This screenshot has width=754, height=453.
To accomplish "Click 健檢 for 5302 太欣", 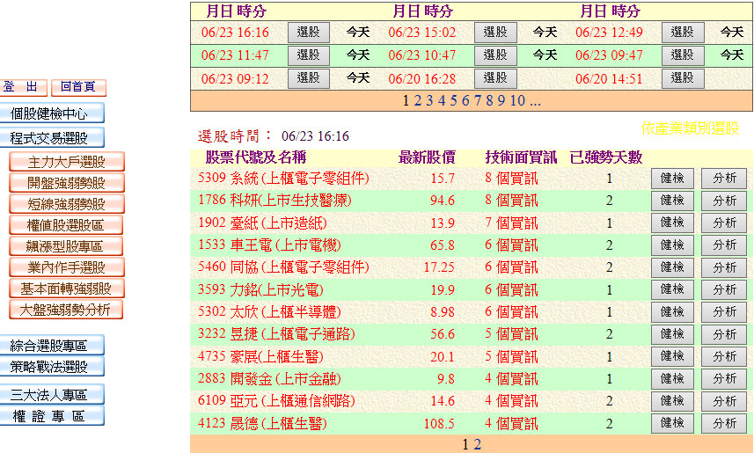I will point(672,312).
